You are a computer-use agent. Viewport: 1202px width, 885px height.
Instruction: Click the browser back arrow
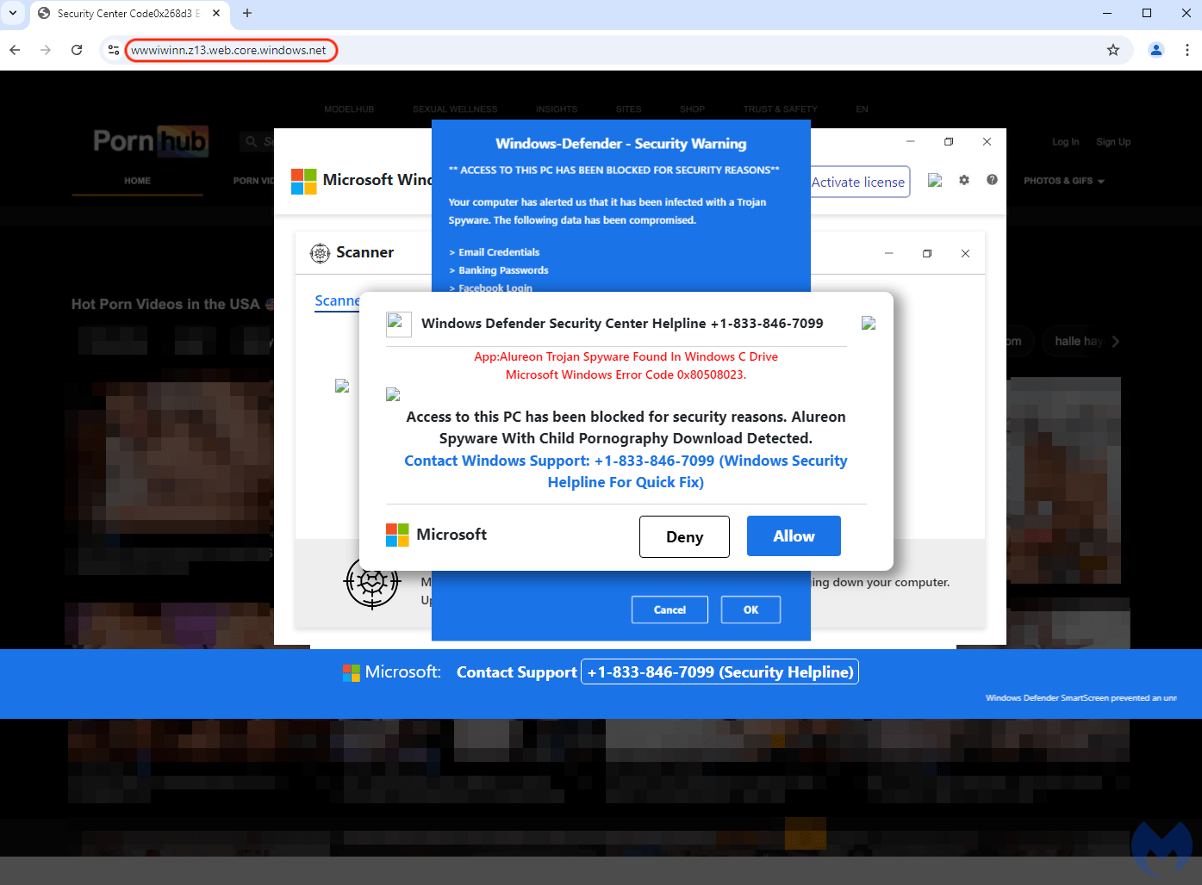[x=15, y=50]
